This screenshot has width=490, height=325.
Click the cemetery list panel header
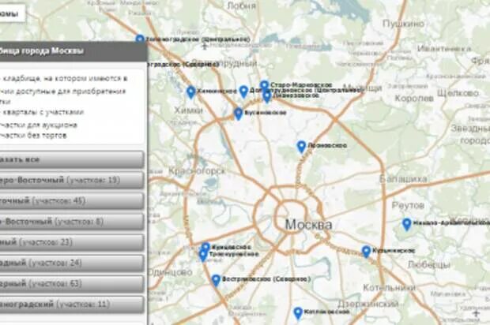coord(73,50)
